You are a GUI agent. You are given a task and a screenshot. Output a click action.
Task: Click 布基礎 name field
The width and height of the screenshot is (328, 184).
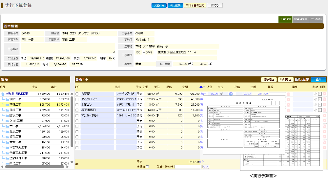(x=97, y=94)
